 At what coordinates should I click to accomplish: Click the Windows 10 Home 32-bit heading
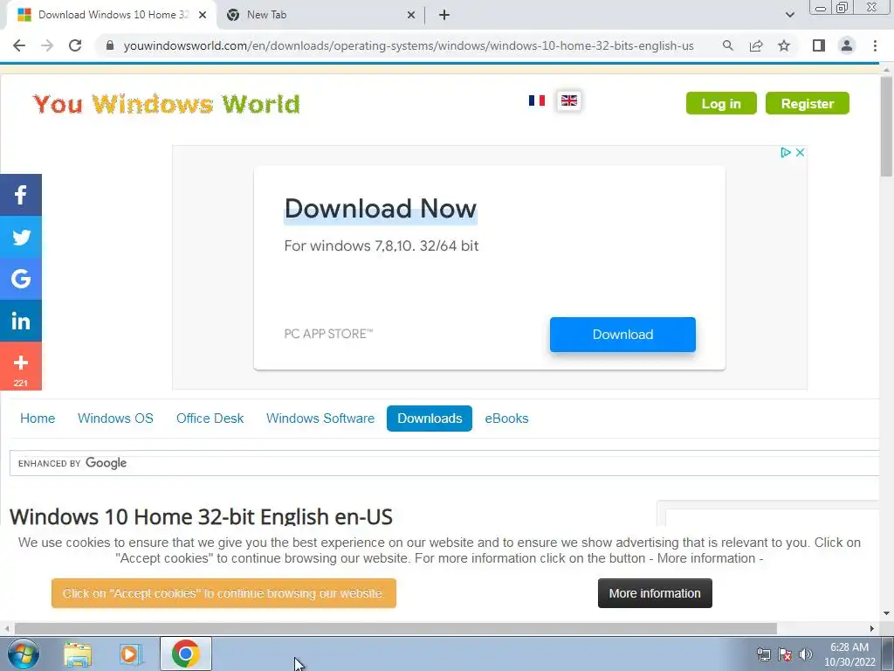coord(201,516)
